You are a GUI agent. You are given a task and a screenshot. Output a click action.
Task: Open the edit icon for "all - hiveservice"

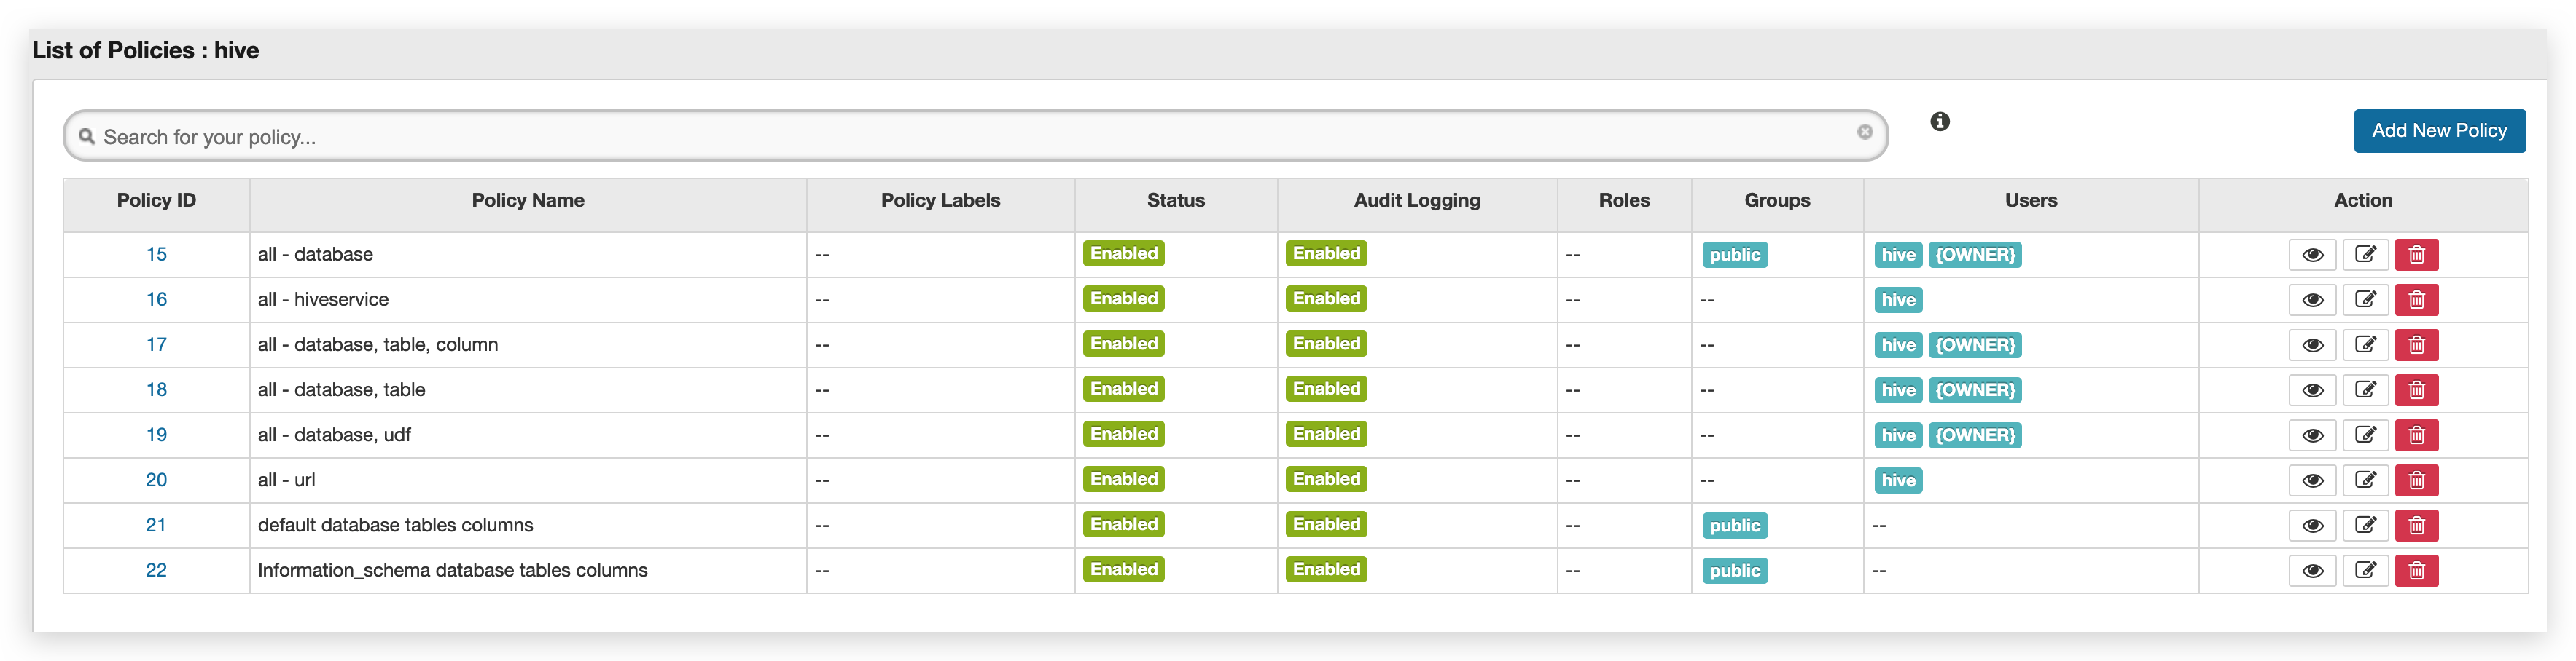(x=2366, y=299)
